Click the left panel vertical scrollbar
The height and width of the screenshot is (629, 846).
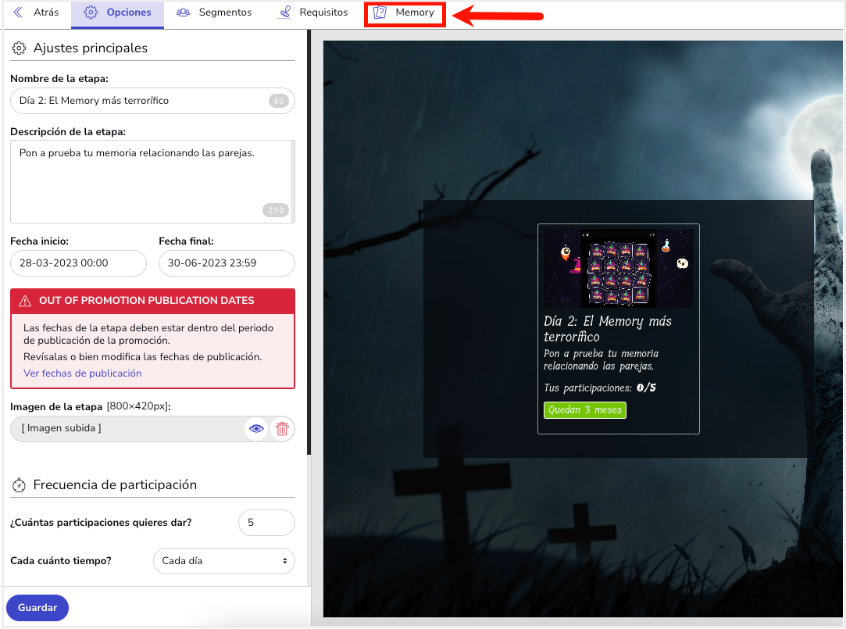(x=309, y=243)
